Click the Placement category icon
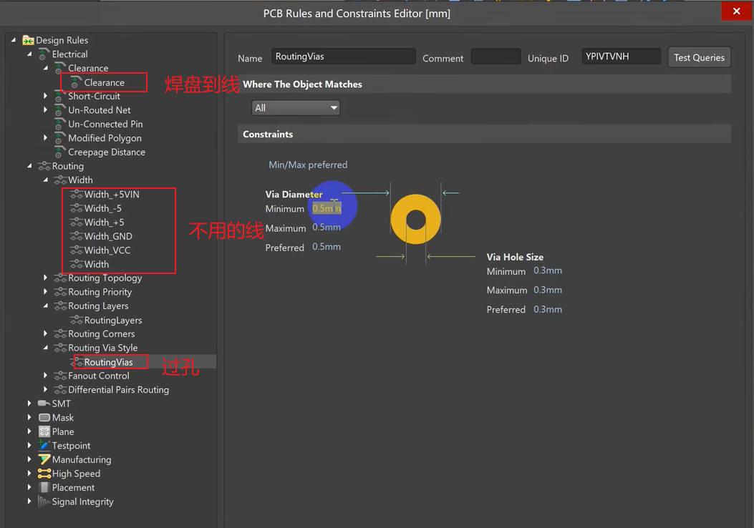754x528 pixels. 44,487
